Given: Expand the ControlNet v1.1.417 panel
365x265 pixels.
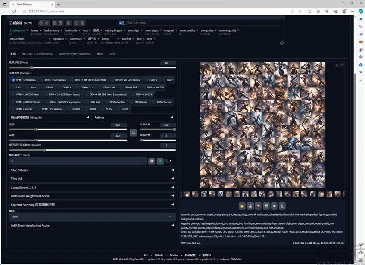Looking at the screenshot, I should (92, 187).
